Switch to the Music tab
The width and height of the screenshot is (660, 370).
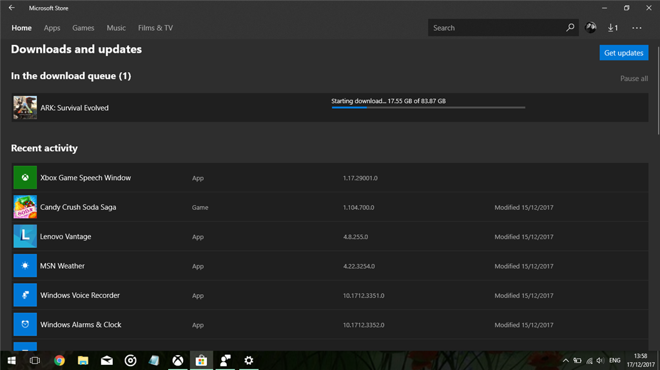point(116,28)
